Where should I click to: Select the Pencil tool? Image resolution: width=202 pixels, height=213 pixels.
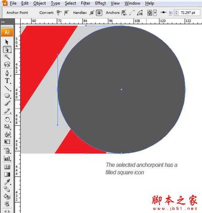tap(7, 111)
